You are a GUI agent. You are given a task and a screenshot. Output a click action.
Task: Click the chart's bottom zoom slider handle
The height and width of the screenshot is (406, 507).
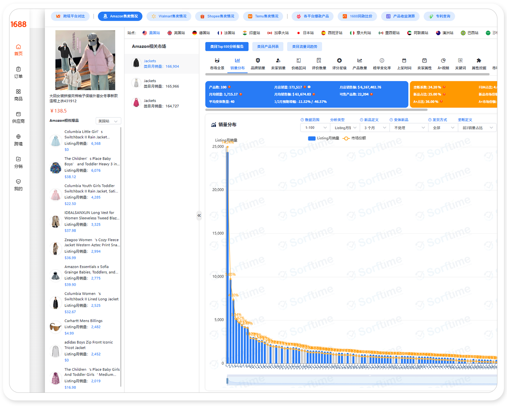click(227, 381)
